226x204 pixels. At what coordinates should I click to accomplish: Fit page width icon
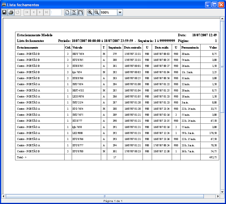[x=81, y=12]
